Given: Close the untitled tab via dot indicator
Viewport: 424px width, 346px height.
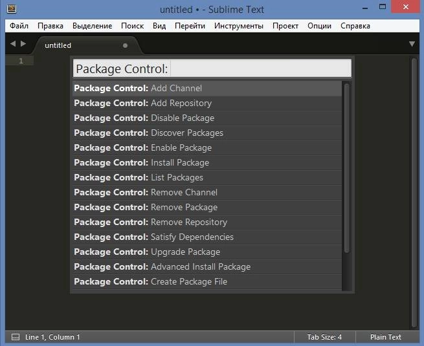Looking at the screenshot, I should point(125,45).
